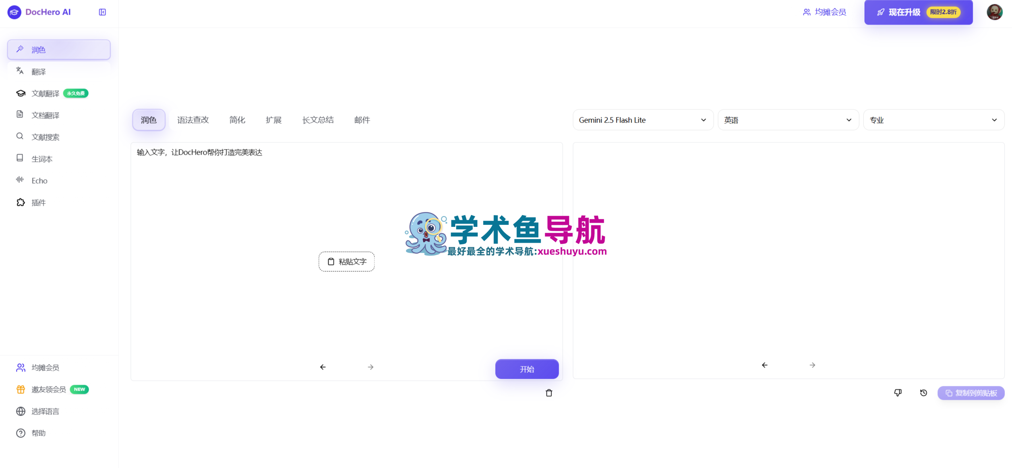The height and width of the screenshot is (468, 1012).
Task: Click the input panel back arrow
Action: pos(323,367)
